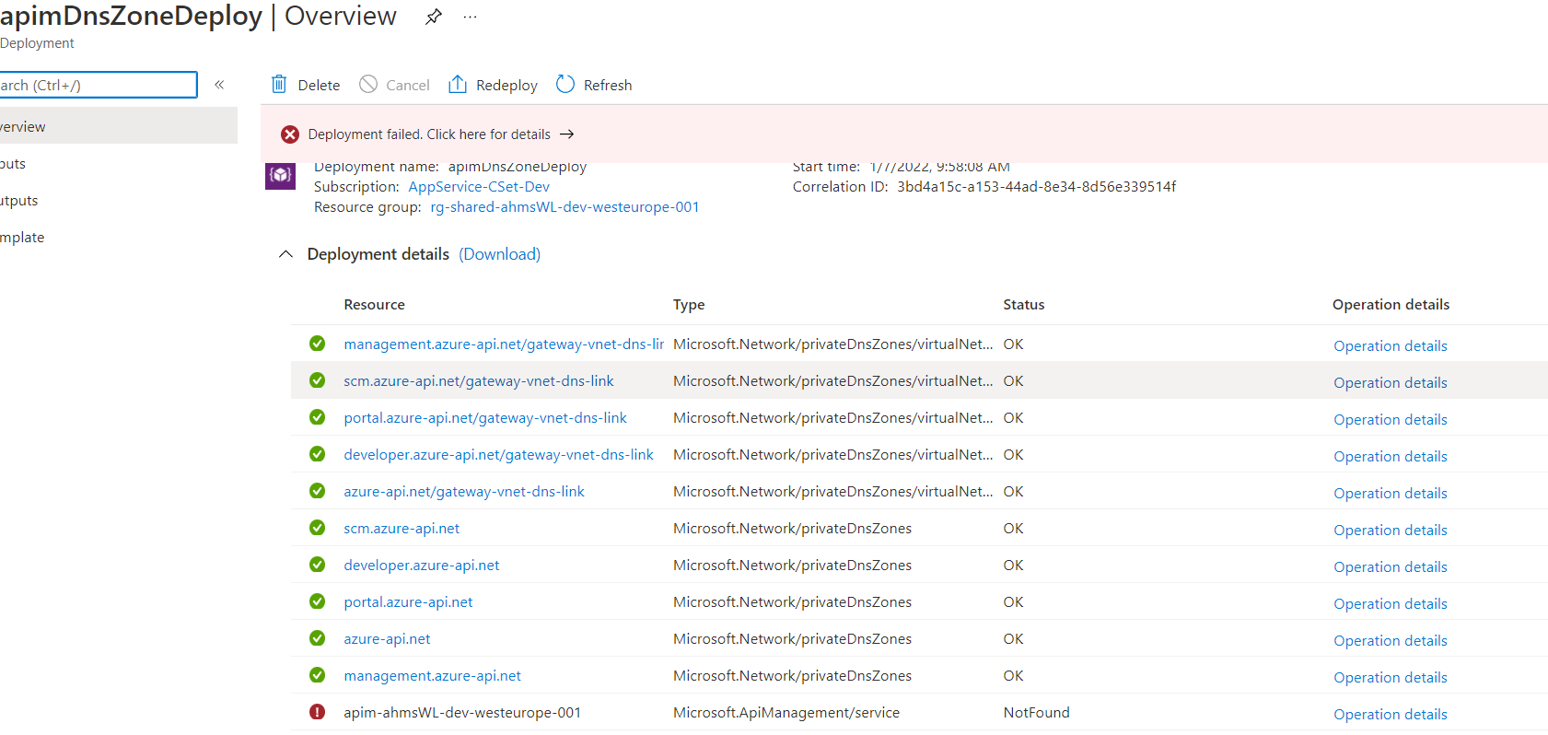1548x735 pixels.
Task: Click the red error icon for apim-ahmsWL-dev-westeurope-001
Action: [318, 712]
